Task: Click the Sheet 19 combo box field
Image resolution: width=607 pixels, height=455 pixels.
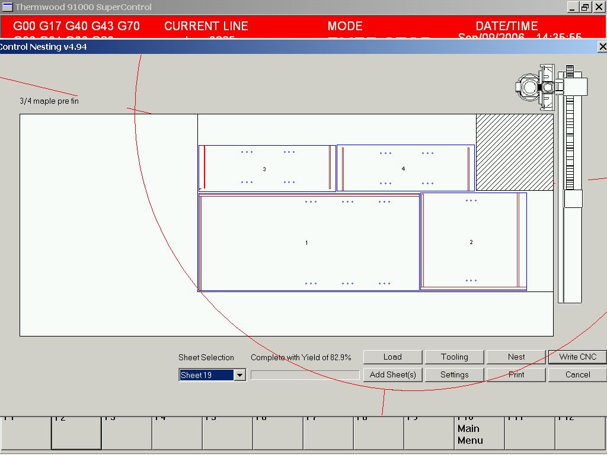Action: tap(207, 375)
